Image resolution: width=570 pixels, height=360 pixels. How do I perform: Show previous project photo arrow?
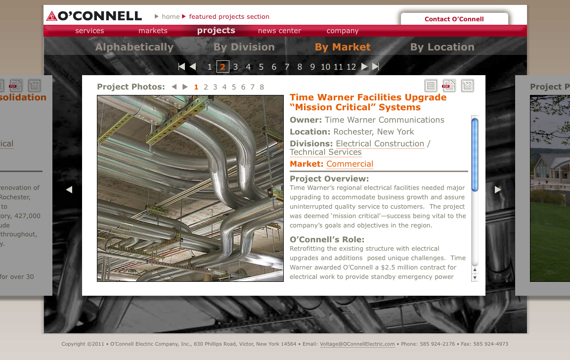[x=174, y=87]
